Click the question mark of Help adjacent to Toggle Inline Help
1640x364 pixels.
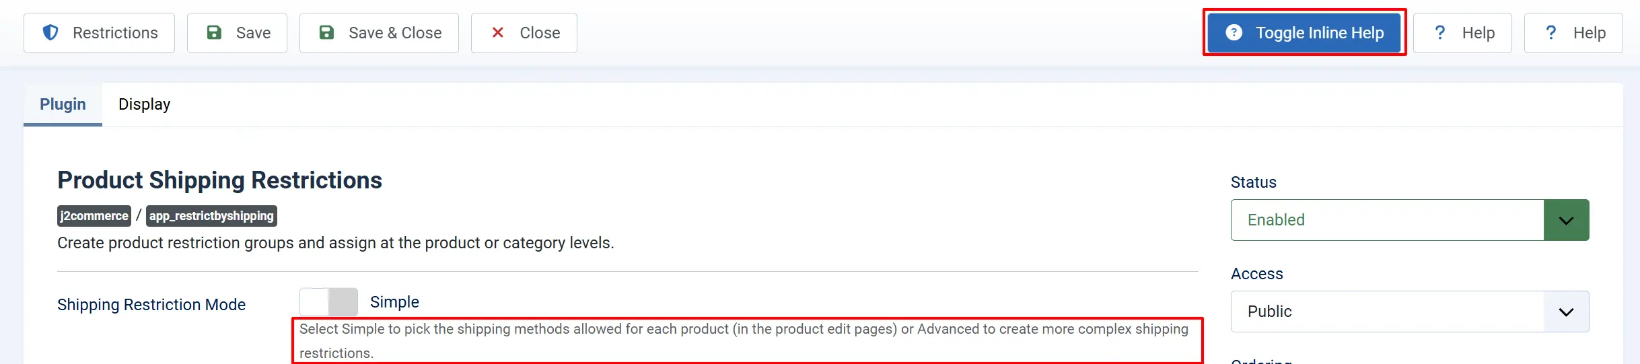pos(1440,32)
